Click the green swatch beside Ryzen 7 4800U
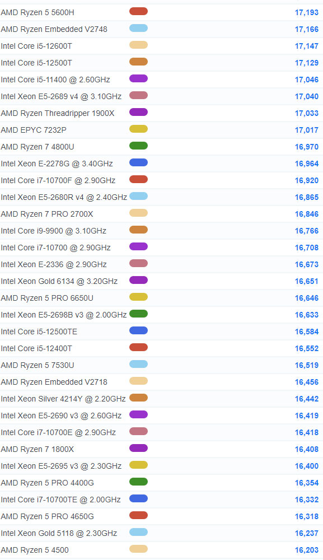Viewport: 323px width, 560px height. (x=138, y=146)
